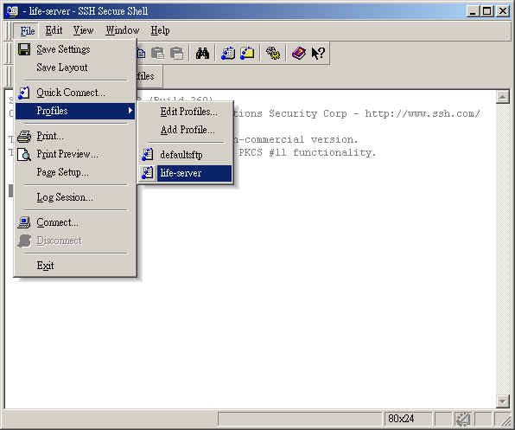Open a New Terminal Window toolbar icon

[228, 54]
